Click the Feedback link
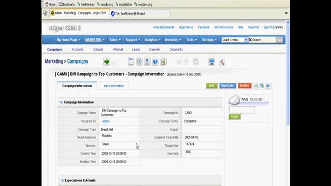 point(204,27)
